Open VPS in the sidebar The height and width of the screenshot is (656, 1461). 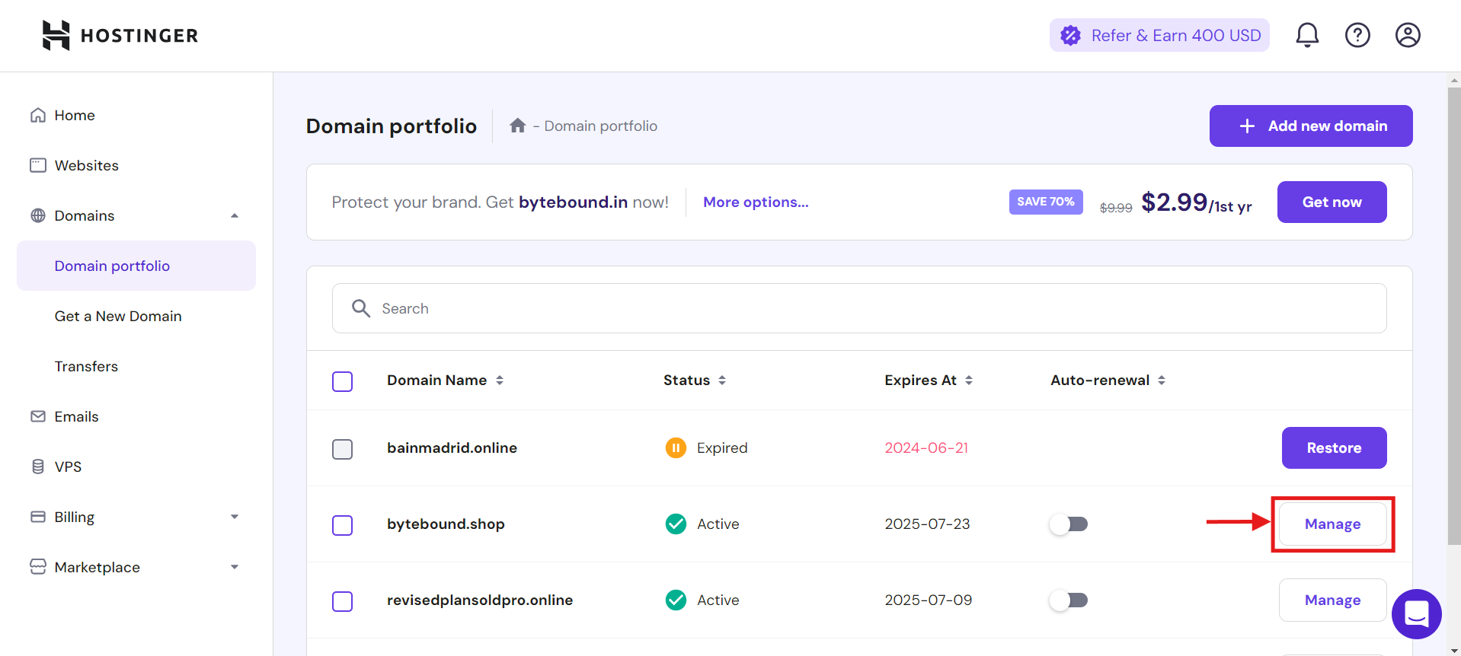click(68, 467)
